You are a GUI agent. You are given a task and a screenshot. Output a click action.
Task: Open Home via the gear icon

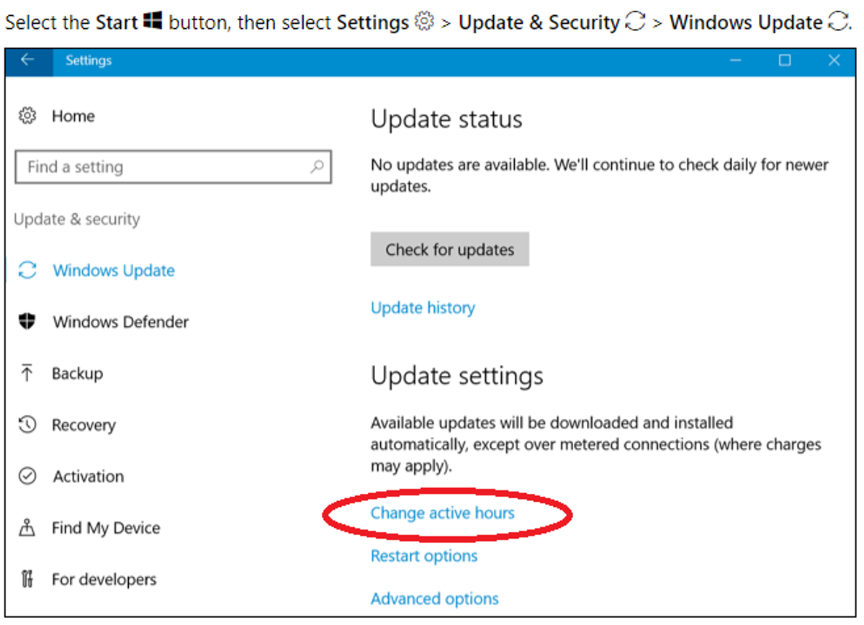click(x=27, y=116)
